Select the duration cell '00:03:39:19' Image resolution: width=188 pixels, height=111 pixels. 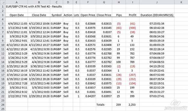coord(157,41)
